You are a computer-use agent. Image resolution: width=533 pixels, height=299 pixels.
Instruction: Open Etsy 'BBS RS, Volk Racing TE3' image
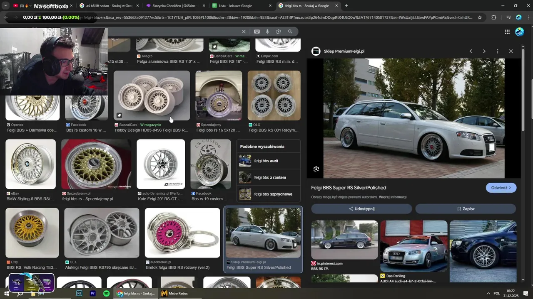32,233
